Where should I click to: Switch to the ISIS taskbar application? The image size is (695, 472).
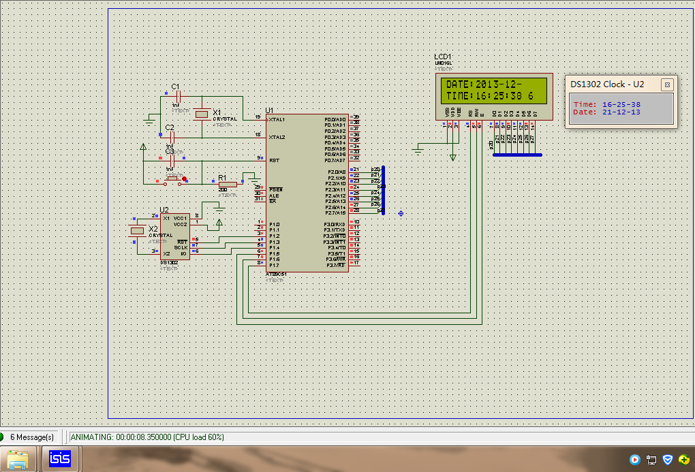click(60, 458)
